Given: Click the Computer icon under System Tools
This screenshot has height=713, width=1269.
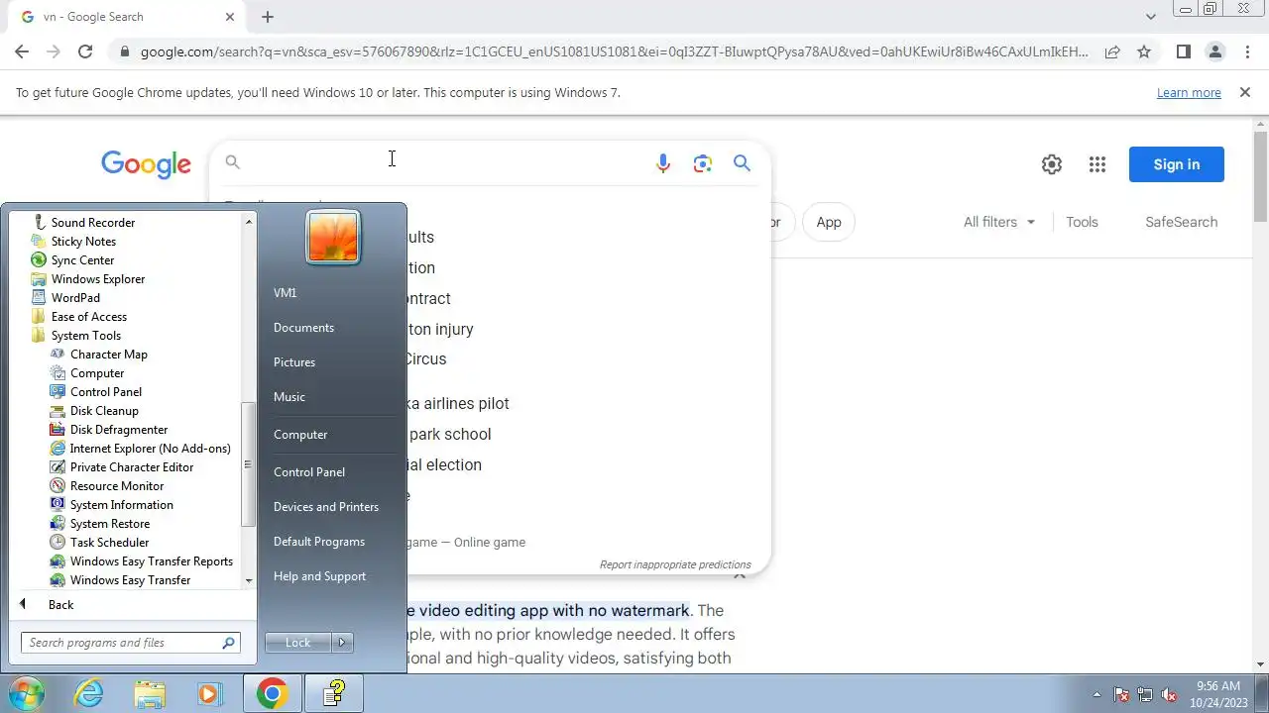Looking at the screenshot, I should (x=96, y=373).
